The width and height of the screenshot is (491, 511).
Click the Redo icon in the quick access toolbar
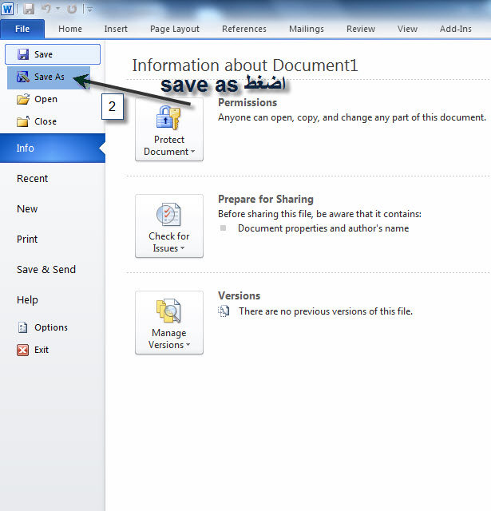pyautogui.click(x=72, y=9)
